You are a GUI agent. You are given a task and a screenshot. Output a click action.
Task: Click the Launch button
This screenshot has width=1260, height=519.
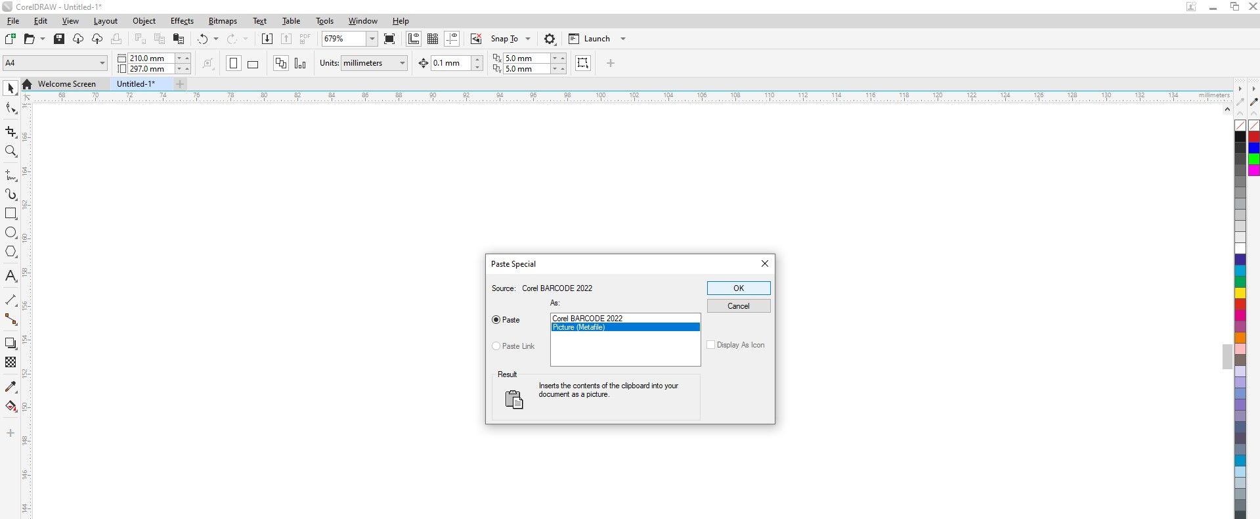pos(589,39)
